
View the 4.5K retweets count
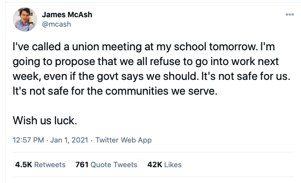(x=23, y=165)
